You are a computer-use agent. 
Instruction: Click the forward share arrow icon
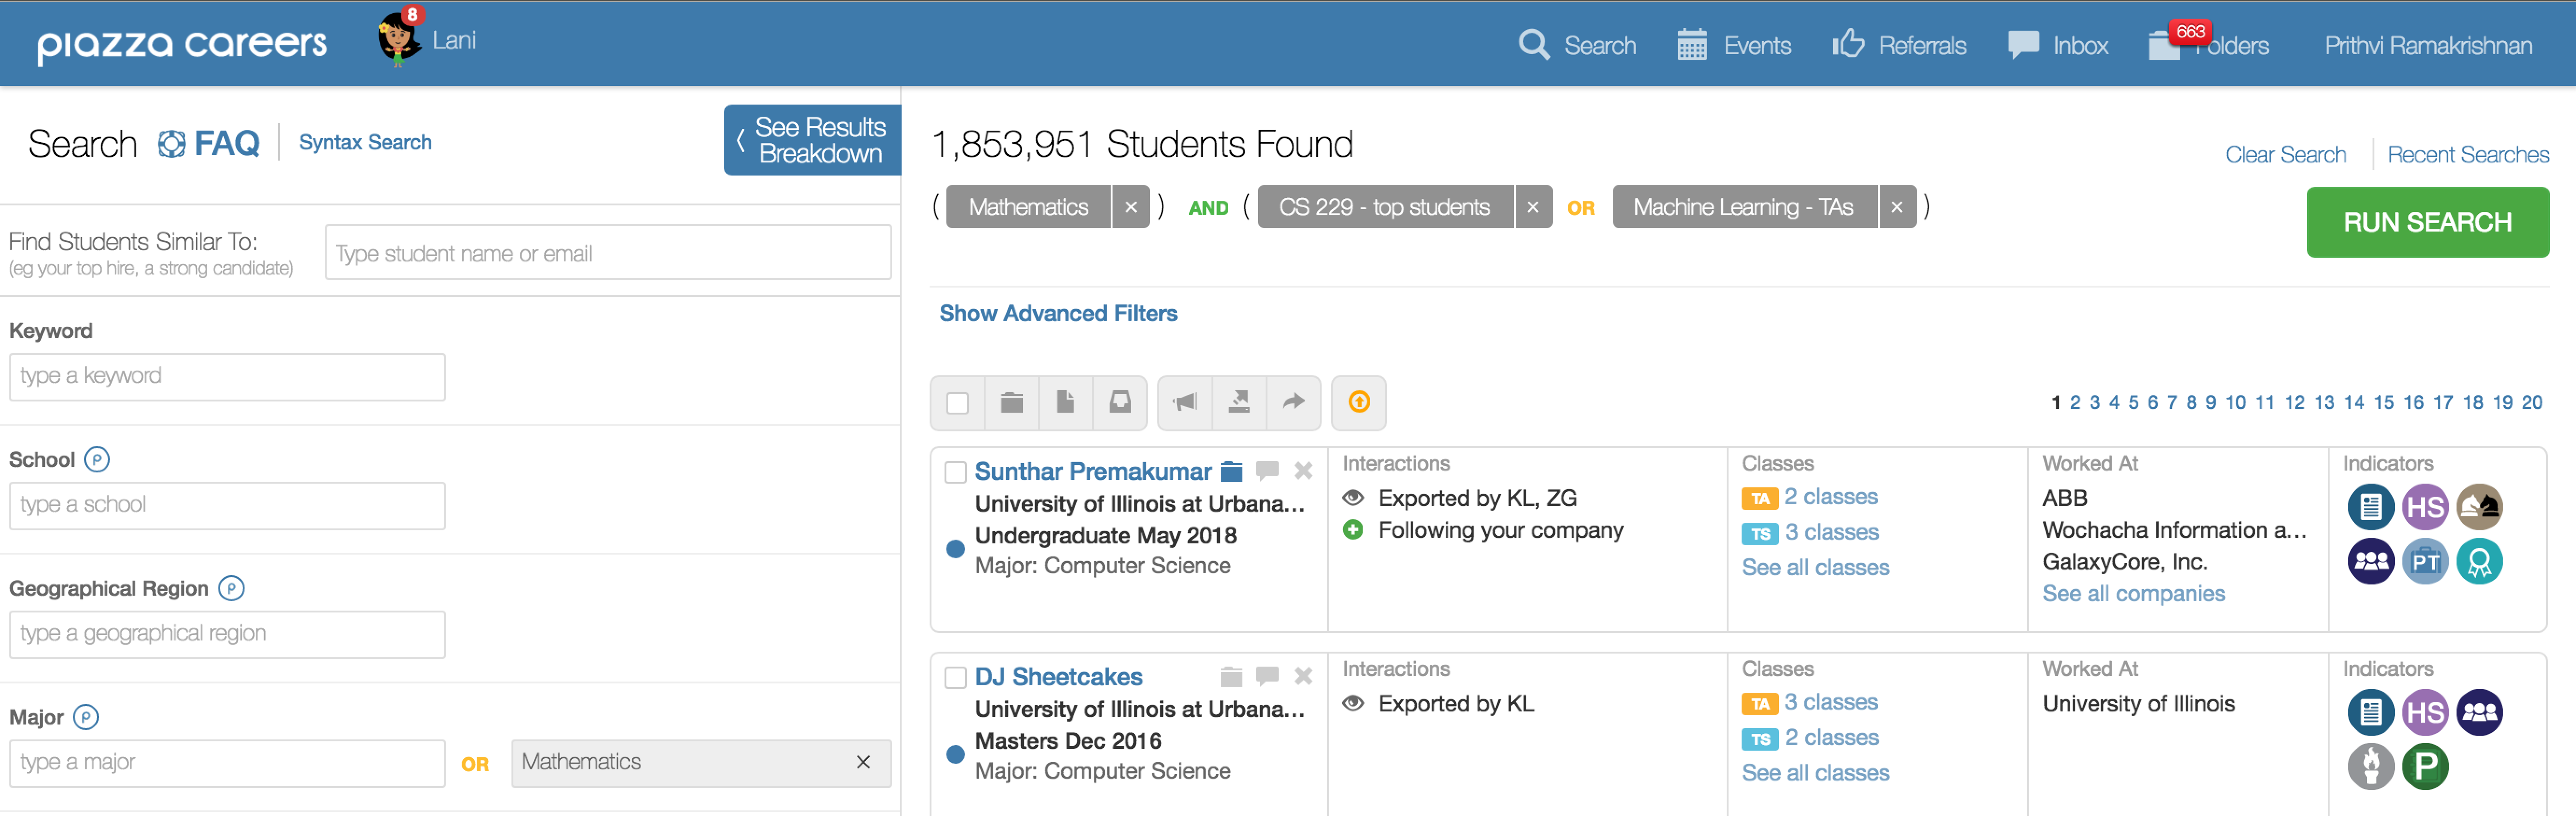click(1294, 402)
